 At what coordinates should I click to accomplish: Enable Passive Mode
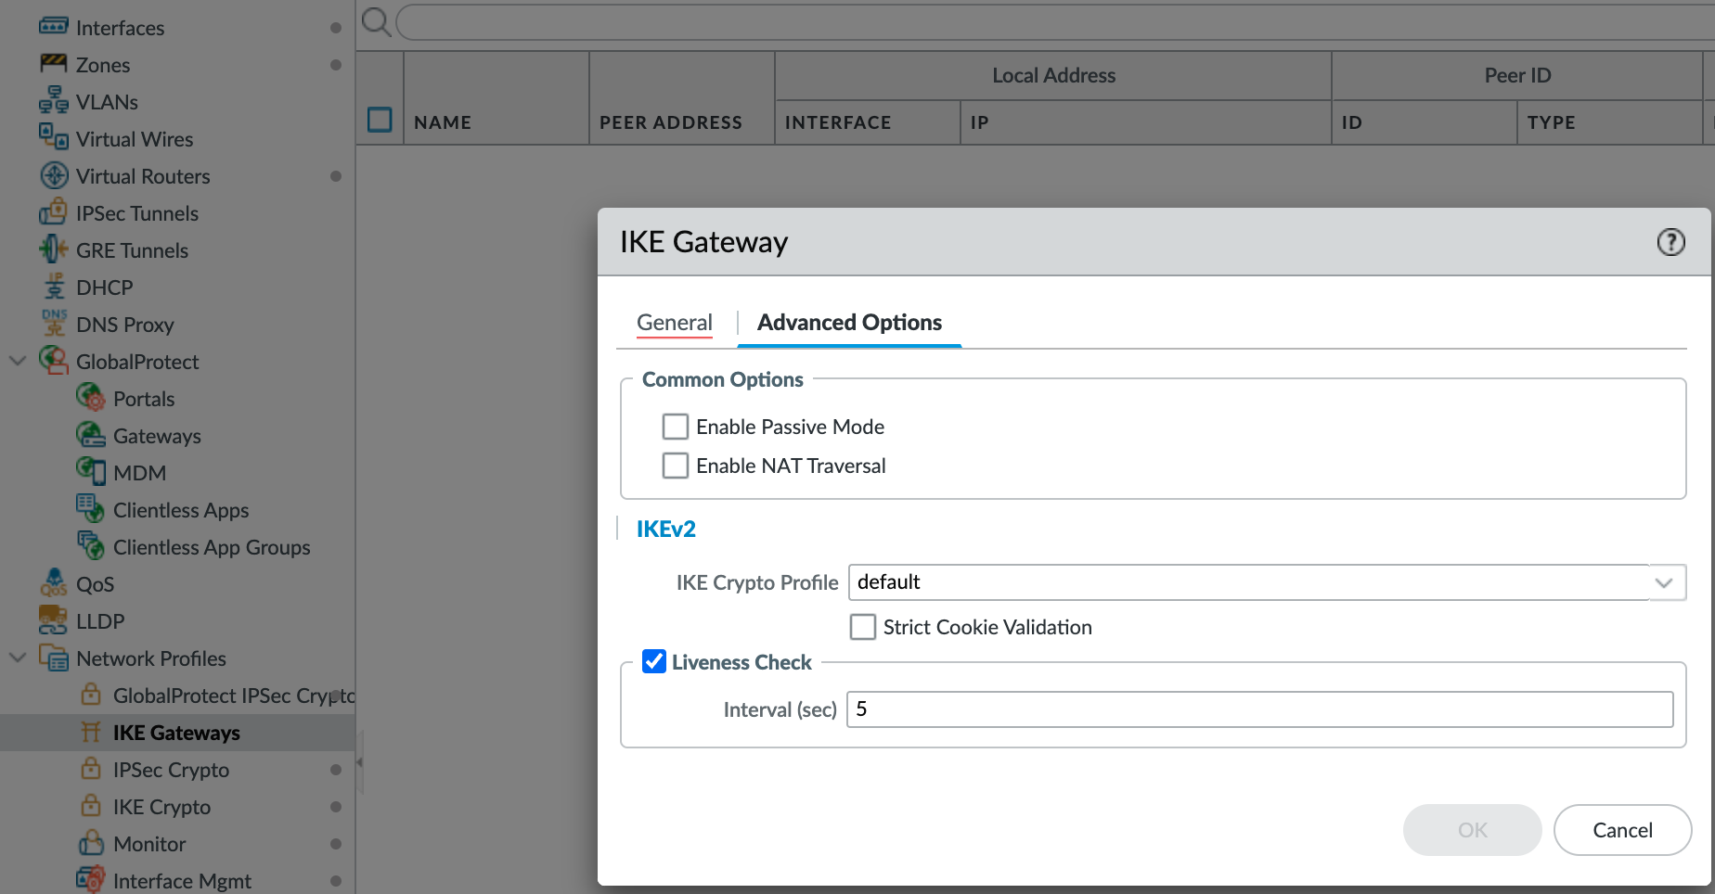coord(676,427)
